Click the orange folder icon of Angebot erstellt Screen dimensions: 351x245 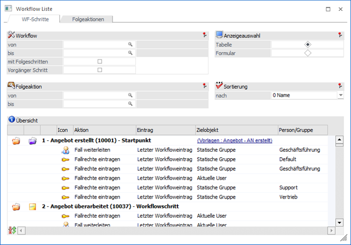16,141
